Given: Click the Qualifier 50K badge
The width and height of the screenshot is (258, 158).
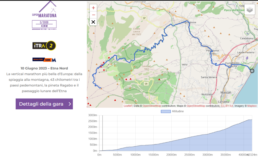Looking at the screenshot, I should click(x=44, y=60).
